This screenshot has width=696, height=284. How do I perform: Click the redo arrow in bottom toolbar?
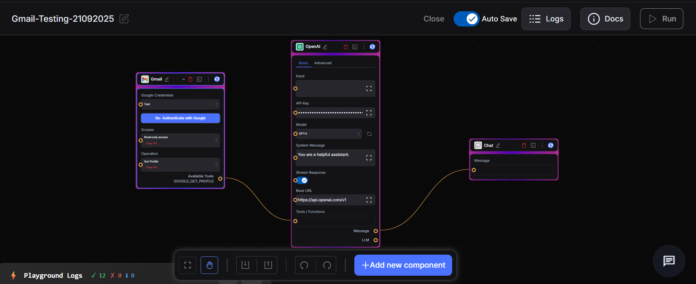[327, 265]
